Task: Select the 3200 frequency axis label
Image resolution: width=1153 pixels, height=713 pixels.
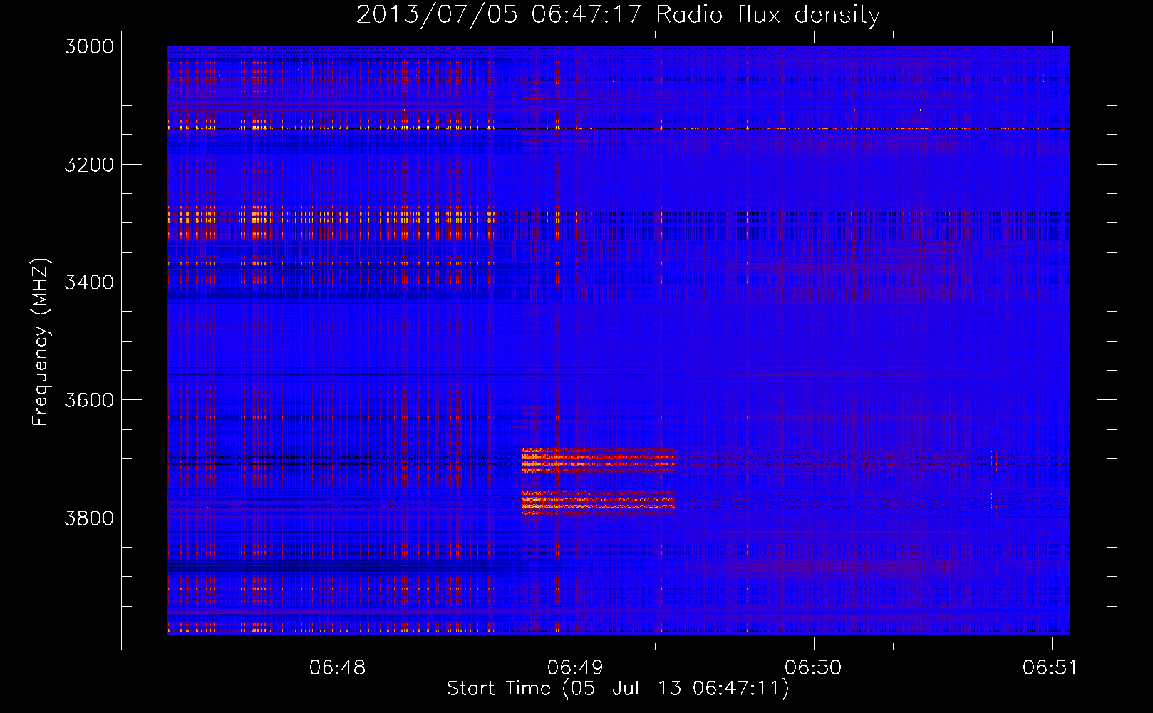Action: point(89,165)
